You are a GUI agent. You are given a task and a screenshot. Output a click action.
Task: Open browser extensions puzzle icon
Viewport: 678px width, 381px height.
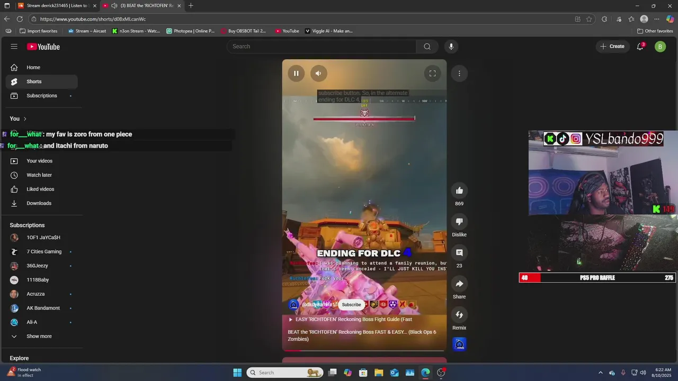click(604, 19)
